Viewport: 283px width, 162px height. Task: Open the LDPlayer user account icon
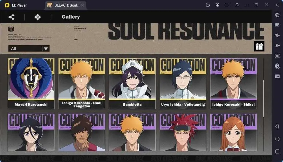(218, 5)
